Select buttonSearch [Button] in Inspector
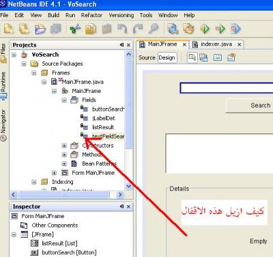This screenshot has width=273, height=257. pos(69,252)
